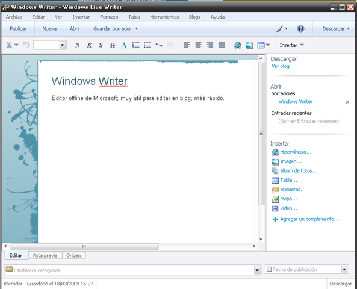Align text right
This screenshot has height=289, width=357.
(x=210, y=45)
